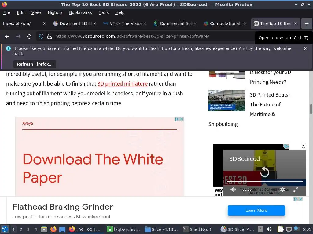Viewport: 313px width, 234px height.
Task: Close the bottom banner ad
Action: (x=301, y=199)
